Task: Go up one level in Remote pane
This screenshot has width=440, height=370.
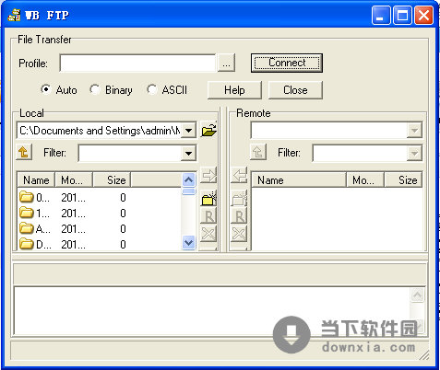Action: point(258,152)
